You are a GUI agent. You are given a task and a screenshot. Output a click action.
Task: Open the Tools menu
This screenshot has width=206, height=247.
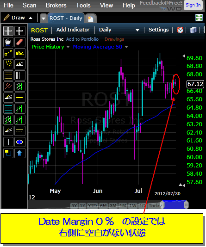coord(83,6)
